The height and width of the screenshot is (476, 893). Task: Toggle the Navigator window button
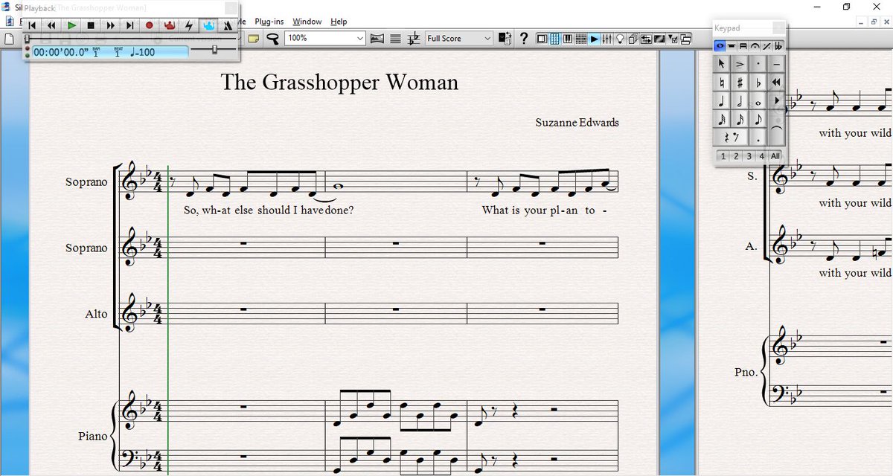pyautogui.click(x=542, y=39)
